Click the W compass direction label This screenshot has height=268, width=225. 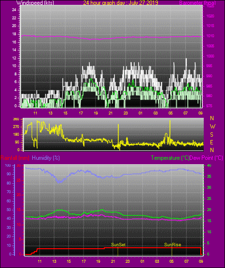coord(212,127)
